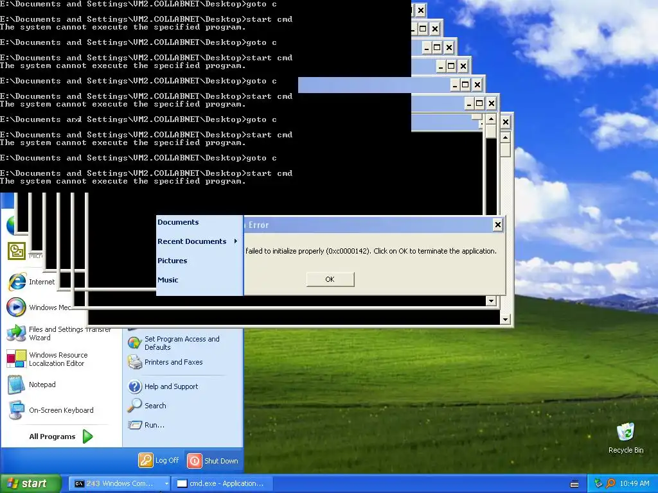Expand the 243 Windows Command taskbar group
The height and width of the screenshot is (493, 658).
click(166, 483)
